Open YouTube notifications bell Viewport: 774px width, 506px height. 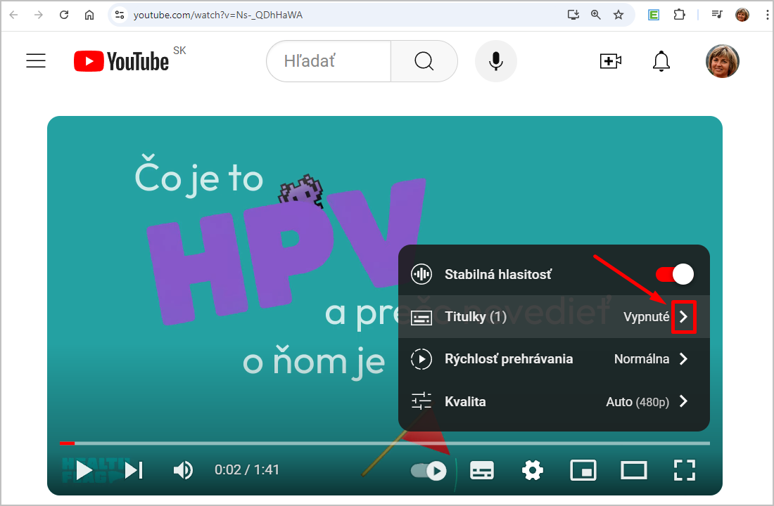tap(661, 61)
